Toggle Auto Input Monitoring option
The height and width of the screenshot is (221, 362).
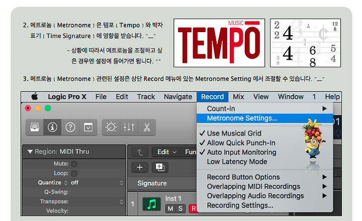point(265,152)
